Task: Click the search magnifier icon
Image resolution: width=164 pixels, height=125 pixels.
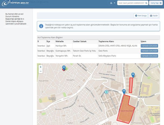Action: click(146, 3)
